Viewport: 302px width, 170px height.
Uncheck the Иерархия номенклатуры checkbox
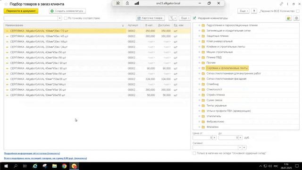[x=194, y=18]
